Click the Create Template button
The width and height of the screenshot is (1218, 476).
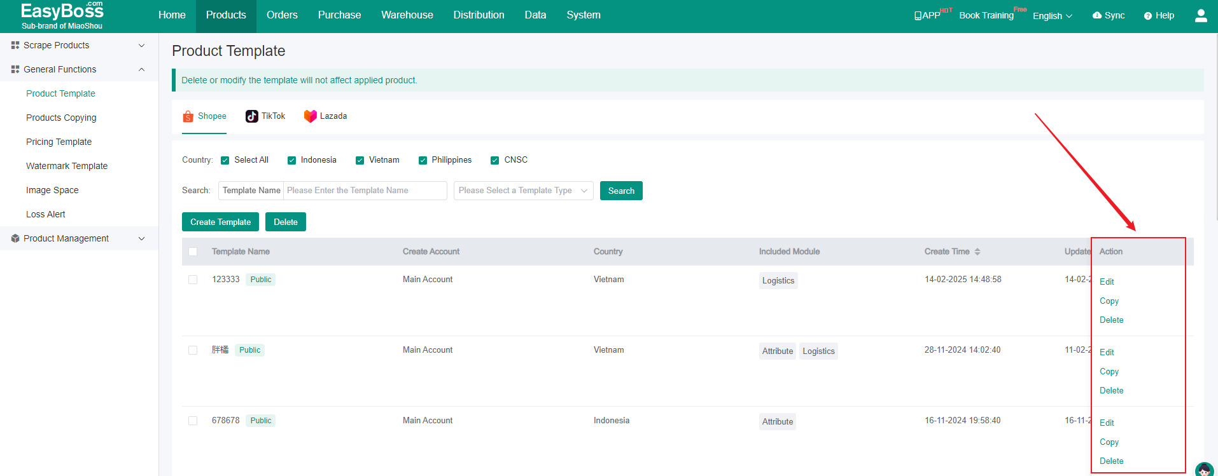click(220, 222)
